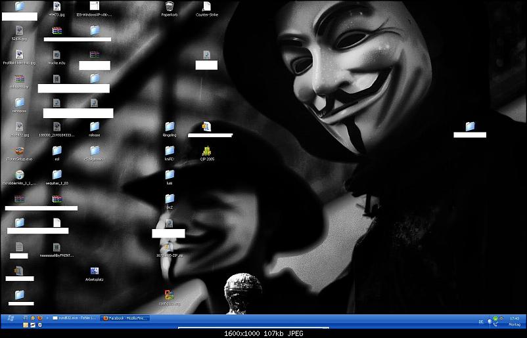This screenshot has width=527, height=338.
Task: Switch to Facebook Mozilla Firefox taskbar button
Action: [125, 318]
